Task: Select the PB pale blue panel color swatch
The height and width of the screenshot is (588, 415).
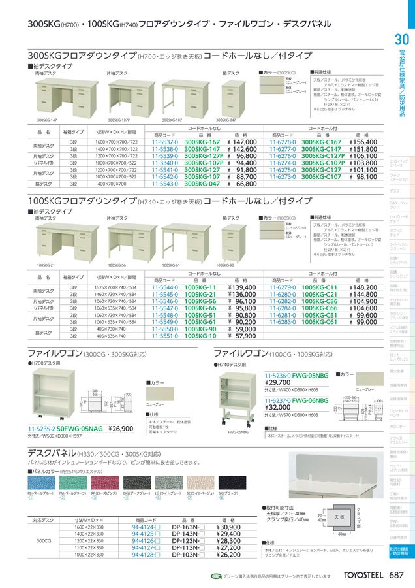Action: [x=41, y=483]
